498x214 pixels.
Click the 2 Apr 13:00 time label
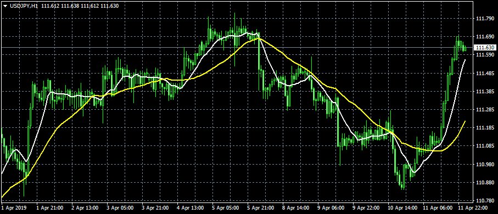pyautogui.click(x=85, y=208)
